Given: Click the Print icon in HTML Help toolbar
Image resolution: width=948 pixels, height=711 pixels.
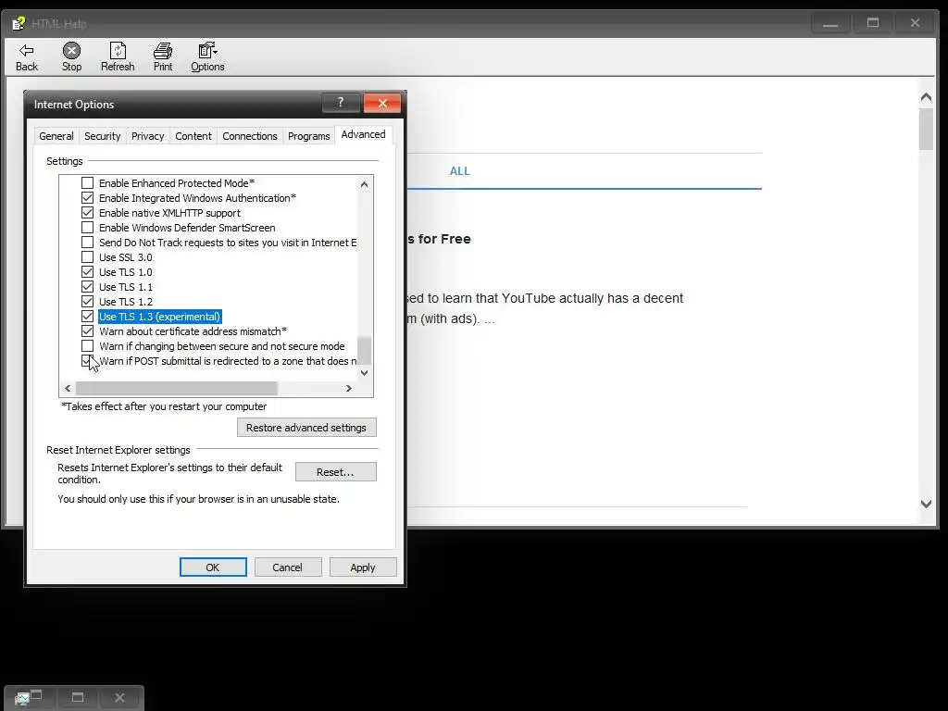Looking at the screenshot, I should coord(163,50).
